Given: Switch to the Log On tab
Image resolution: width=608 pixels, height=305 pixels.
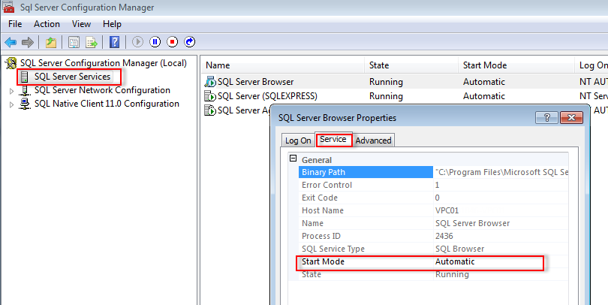Looking at the screenshot, I should (298, 140).
